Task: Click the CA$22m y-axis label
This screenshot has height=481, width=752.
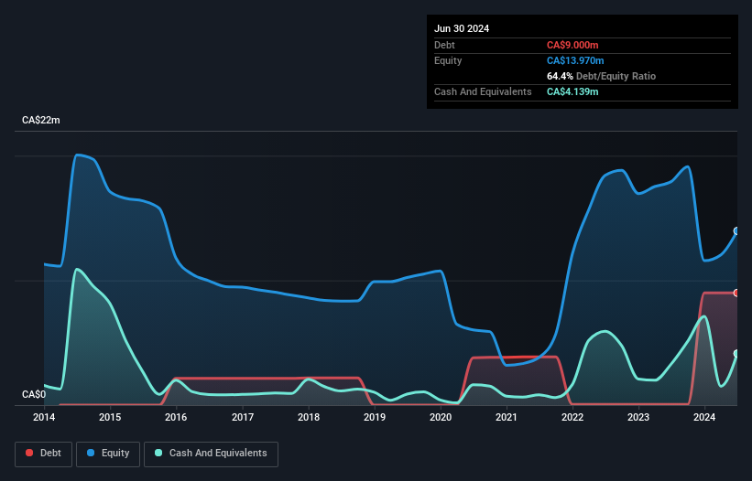Action: [x=41, y=120]
